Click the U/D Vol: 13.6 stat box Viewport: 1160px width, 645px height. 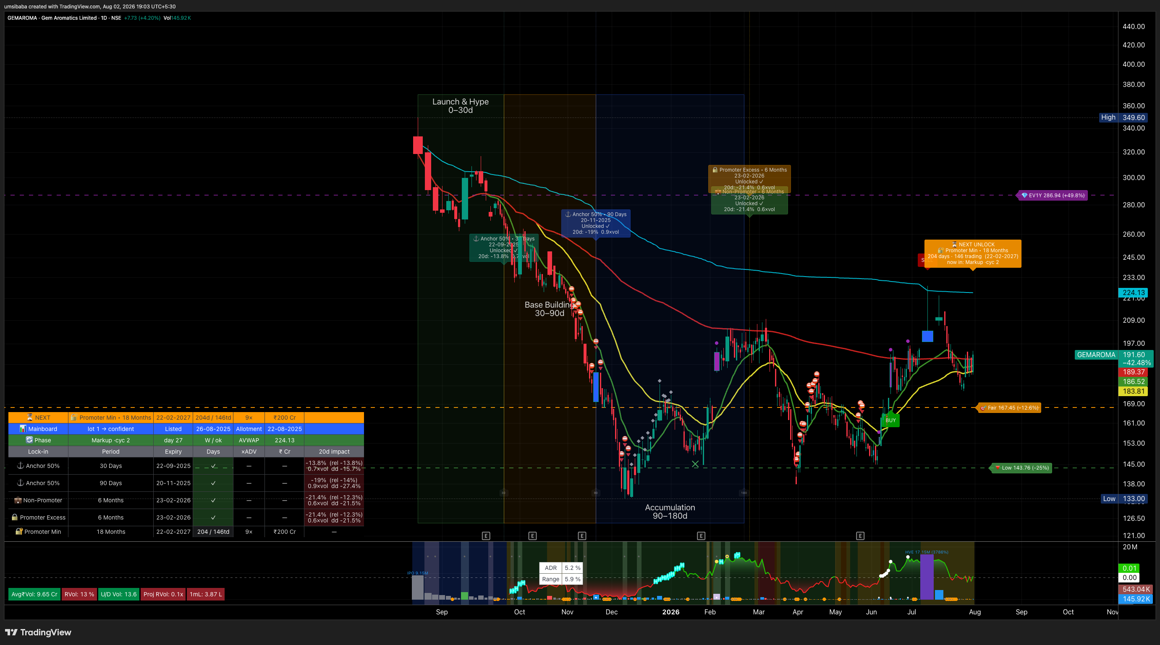pos(118,594)
